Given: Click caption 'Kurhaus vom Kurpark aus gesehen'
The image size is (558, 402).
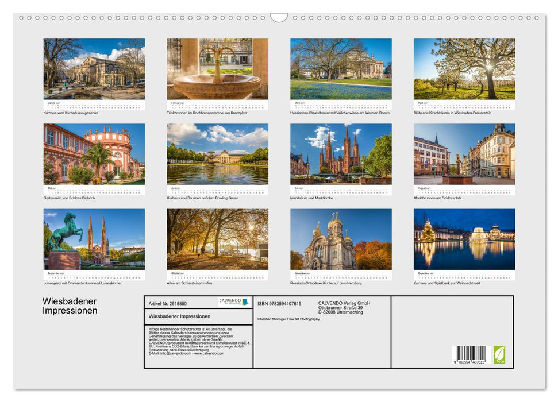Looking at the screenshot, I should tap(71, 113).
